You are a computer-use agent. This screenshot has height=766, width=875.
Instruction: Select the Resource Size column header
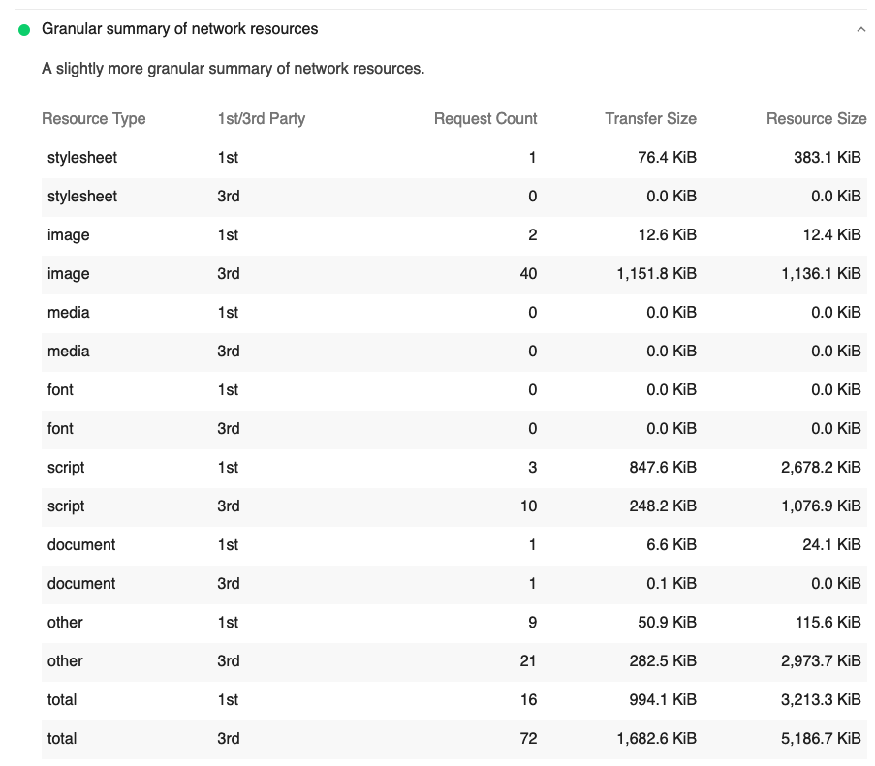pyautogui.click(x=816, y=119)
